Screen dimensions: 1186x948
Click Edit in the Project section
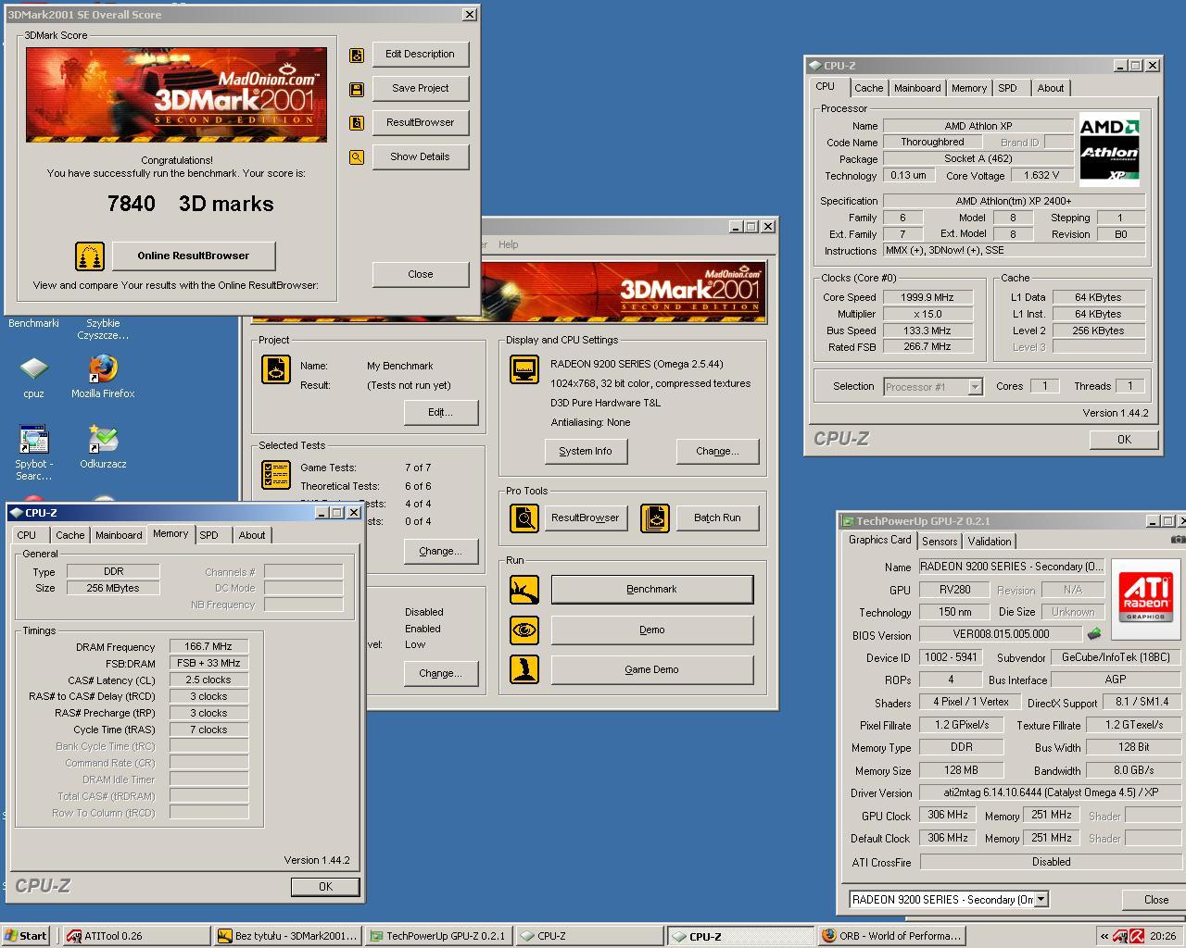[x=440, y=412]
